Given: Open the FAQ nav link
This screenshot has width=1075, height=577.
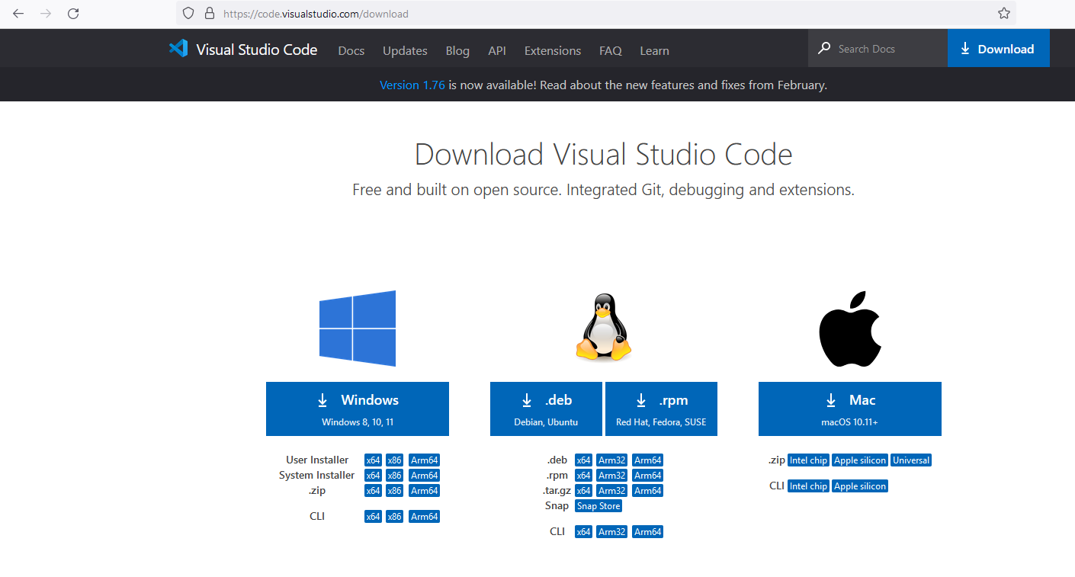Looking at the screenshot, I should (611, 50).
